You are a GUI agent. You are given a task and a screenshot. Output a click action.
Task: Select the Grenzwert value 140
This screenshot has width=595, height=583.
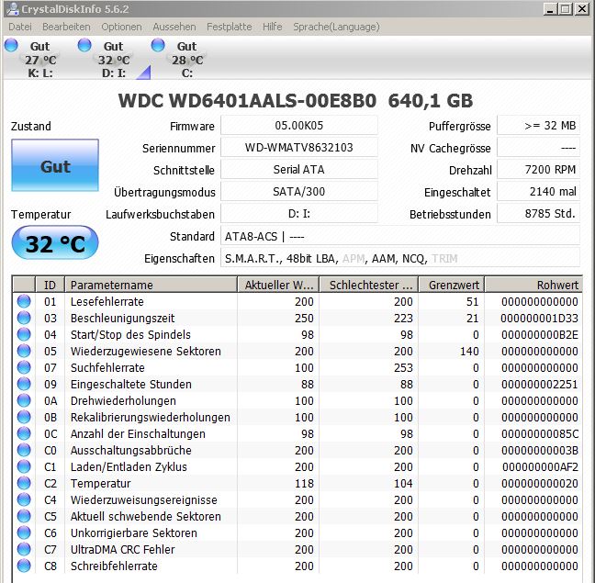(x=469, y=352)
